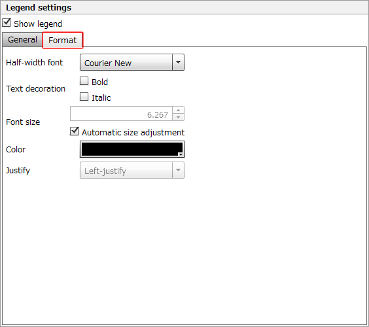Click the Legend settings heading
Image resolution: width=369 pixels, height=327 pixels.
(x=39, y=8)
